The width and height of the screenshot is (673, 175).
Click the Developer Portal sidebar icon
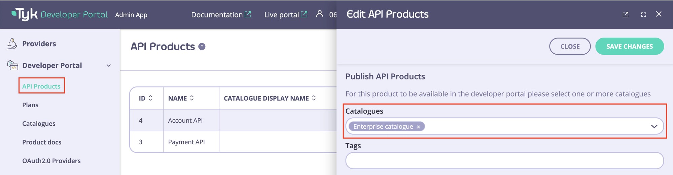point(12,65)
